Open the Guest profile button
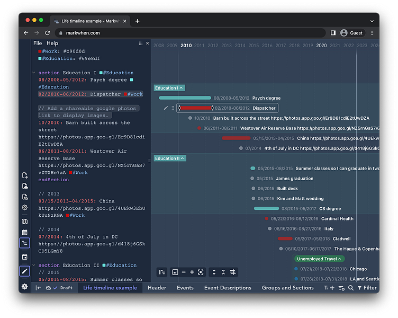 click(x=352, y=33)
